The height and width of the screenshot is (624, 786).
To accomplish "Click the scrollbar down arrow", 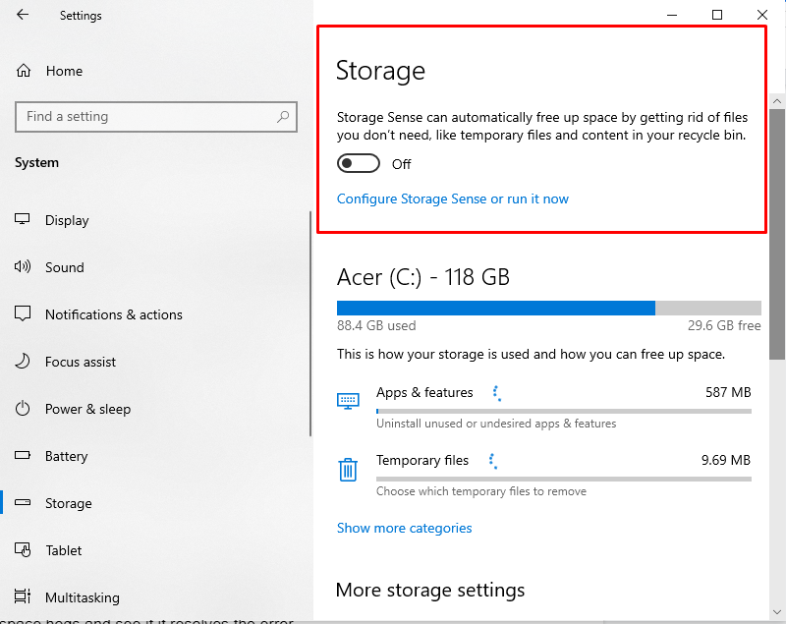I will [777, 612].
